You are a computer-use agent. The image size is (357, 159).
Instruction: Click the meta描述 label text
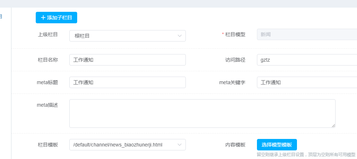pyautogui.click(x=48, y=105)
